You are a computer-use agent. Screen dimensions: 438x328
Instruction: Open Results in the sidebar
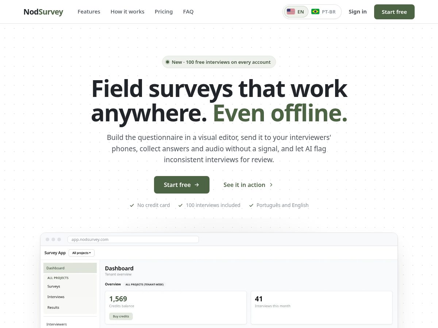point(53,307)
